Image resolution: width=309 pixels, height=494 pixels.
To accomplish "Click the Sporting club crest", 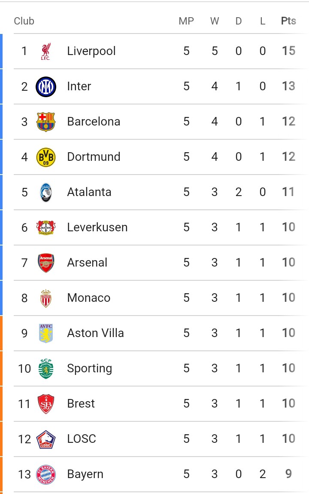I will click(46, 368).
